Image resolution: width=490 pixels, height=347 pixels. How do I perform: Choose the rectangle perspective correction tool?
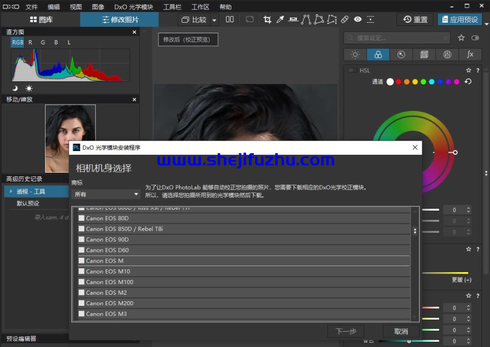[319, 20]
